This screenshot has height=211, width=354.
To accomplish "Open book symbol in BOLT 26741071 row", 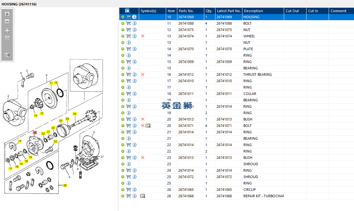I will coord(148,126).
